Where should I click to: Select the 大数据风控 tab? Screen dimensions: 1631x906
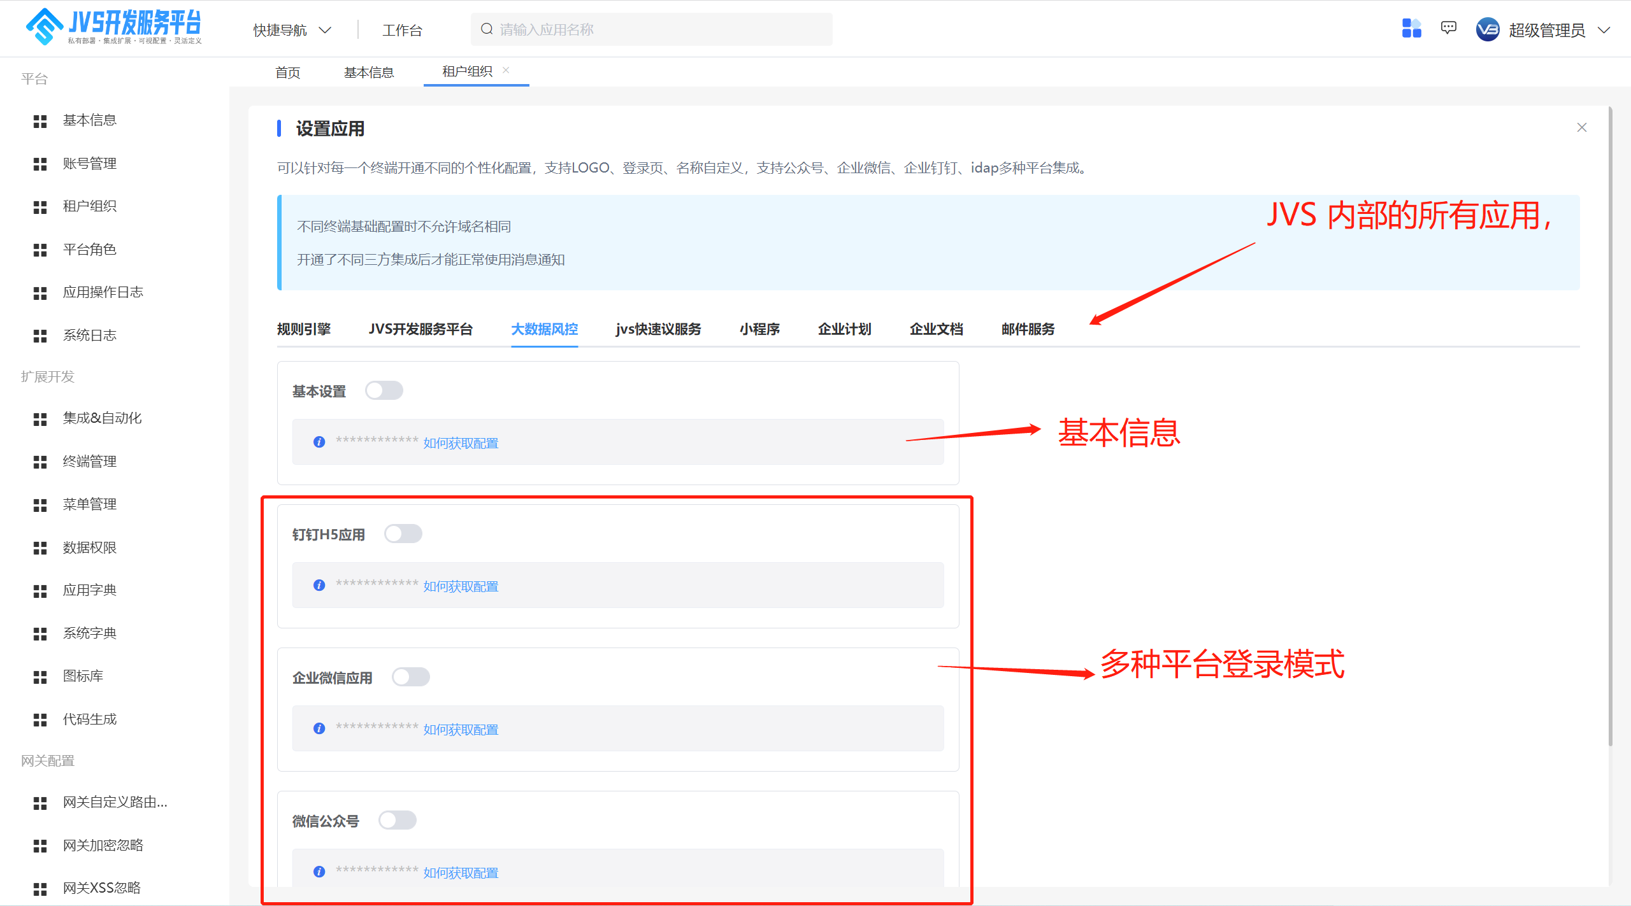coord(545,329)
